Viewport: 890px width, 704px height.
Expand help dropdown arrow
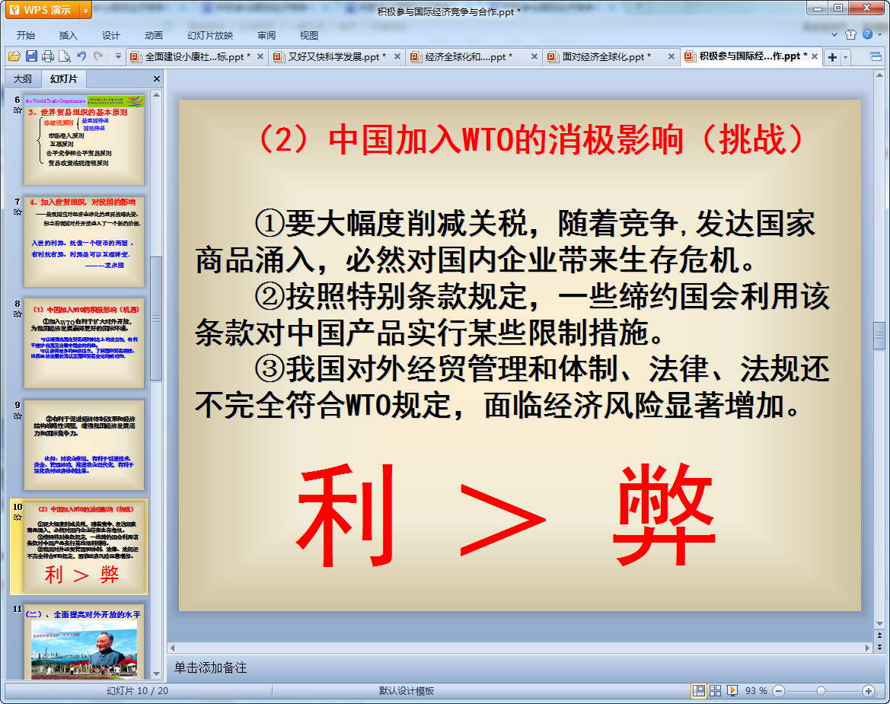coord(879,34)
